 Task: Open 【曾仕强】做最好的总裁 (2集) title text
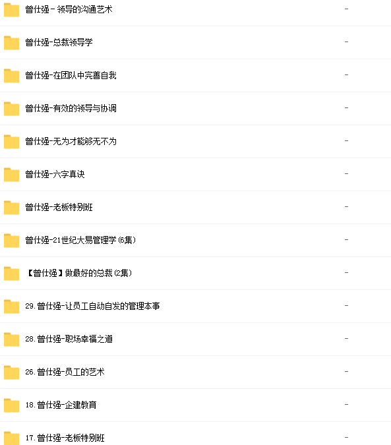tap(78, 273)
